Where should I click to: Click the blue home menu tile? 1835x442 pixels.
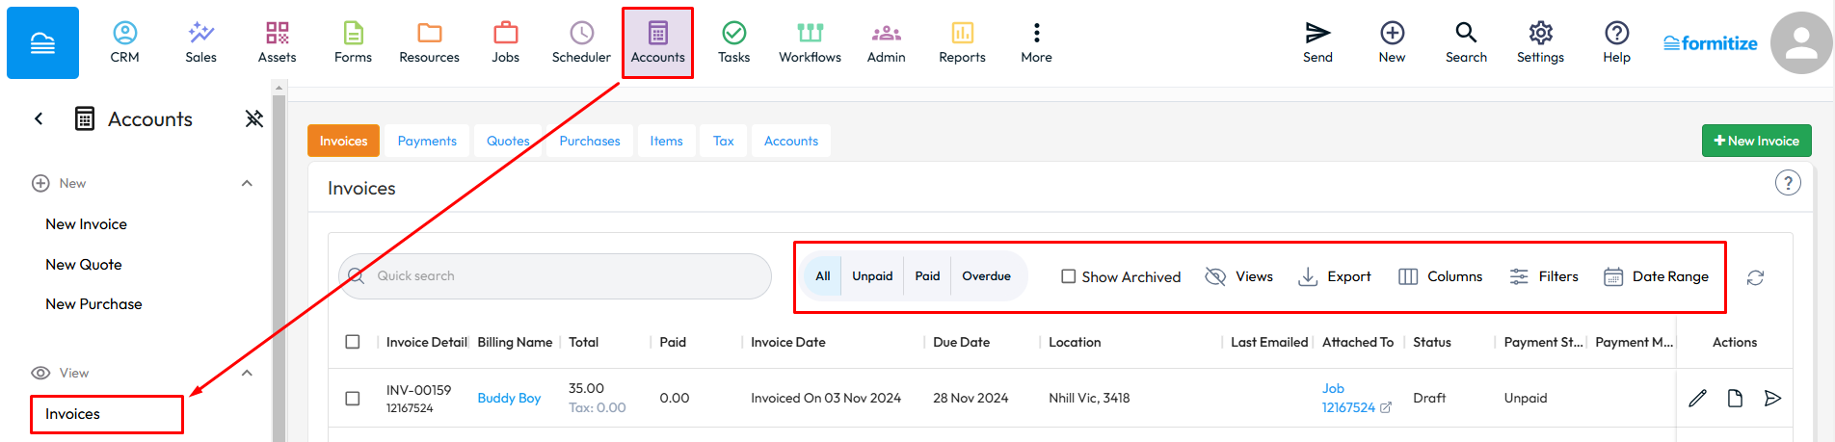[x=42, y=42]
